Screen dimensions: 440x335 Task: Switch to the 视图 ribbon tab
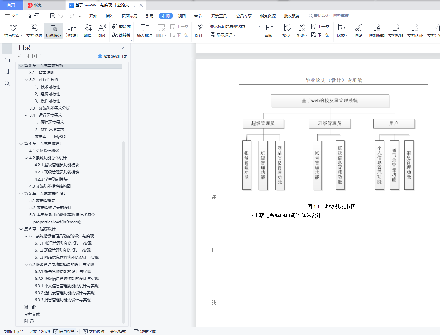[x=182, y=16]
